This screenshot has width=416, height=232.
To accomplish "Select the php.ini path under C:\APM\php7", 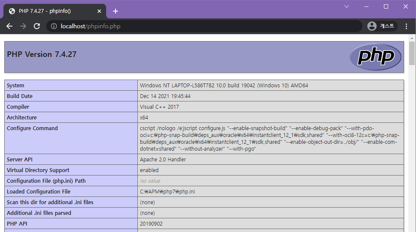I will click(x=167, y=191).
